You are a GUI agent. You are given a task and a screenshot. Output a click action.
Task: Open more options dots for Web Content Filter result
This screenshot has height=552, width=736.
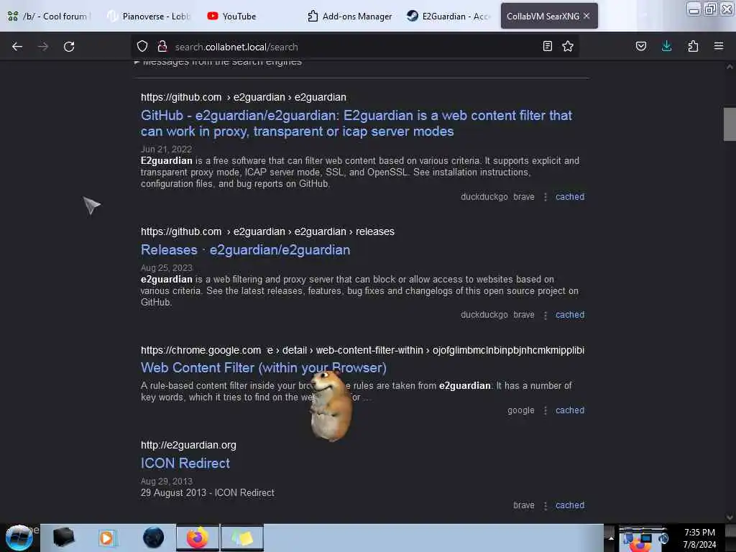545,410
